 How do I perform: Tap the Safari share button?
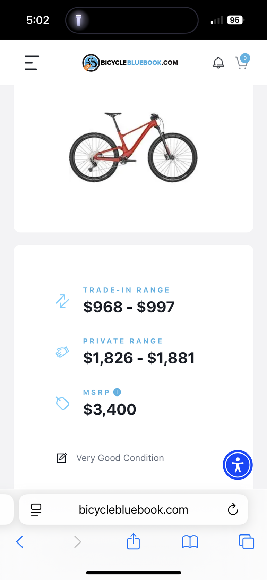[133, 541]
